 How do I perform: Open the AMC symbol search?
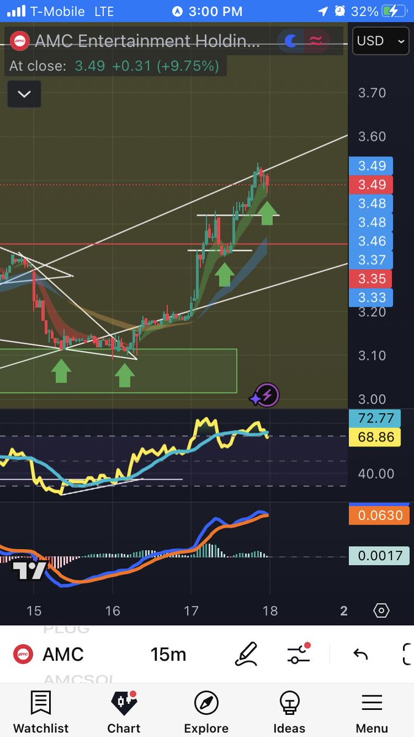tap(63, 654)
